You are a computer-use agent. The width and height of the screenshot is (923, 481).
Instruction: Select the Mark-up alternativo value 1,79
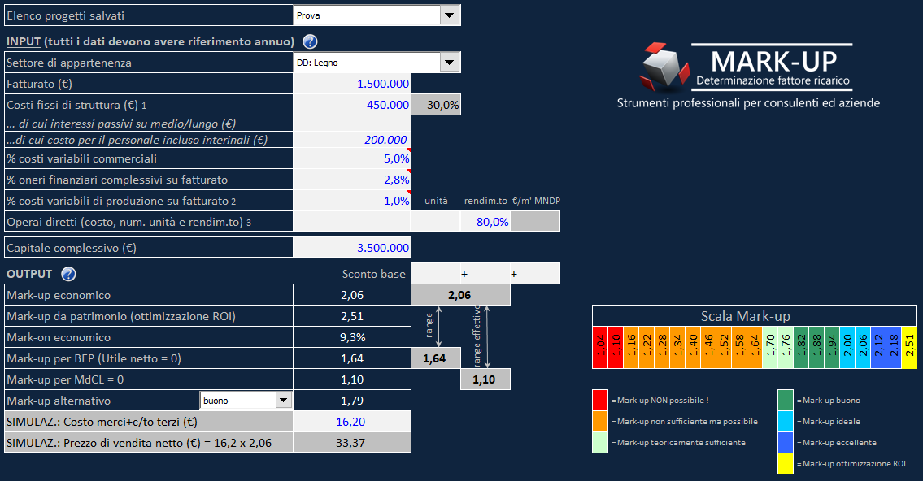pos(352,401)
